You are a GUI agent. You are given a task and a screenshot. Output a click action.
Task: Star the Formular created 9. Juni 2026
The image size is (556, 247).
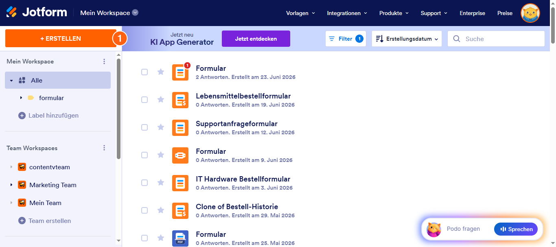click(161, 155)
